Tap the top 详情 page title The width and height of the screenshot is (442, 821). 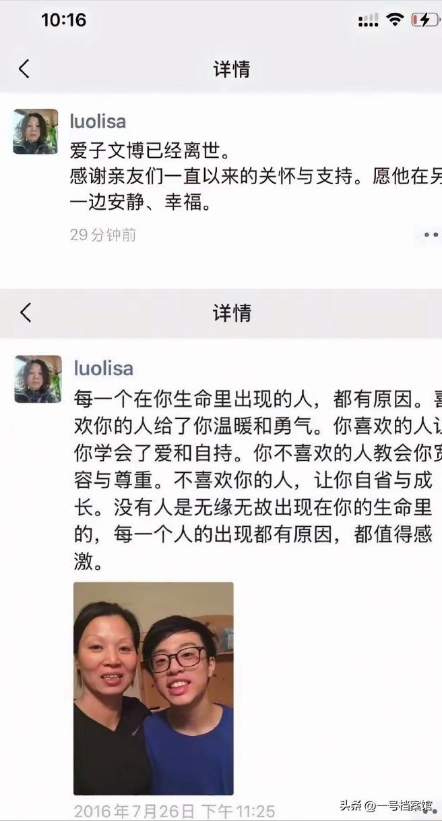click(232, 69)
